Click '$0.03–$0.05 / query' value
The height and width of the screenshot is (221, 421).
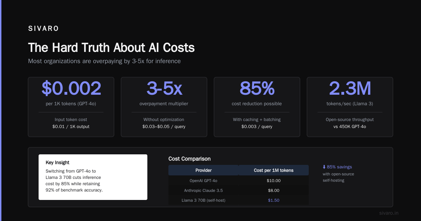click(x=164, y=127)
